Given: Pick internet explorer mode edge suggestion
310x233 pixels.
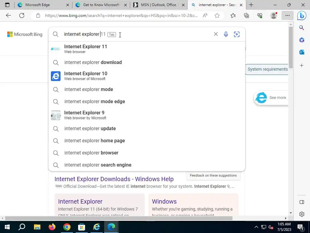Looking at the screenshot, I should (x=147, y=101).
